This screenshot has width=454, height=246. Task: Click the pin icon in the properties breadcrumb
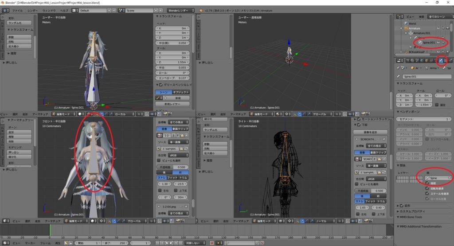[398, 68]
